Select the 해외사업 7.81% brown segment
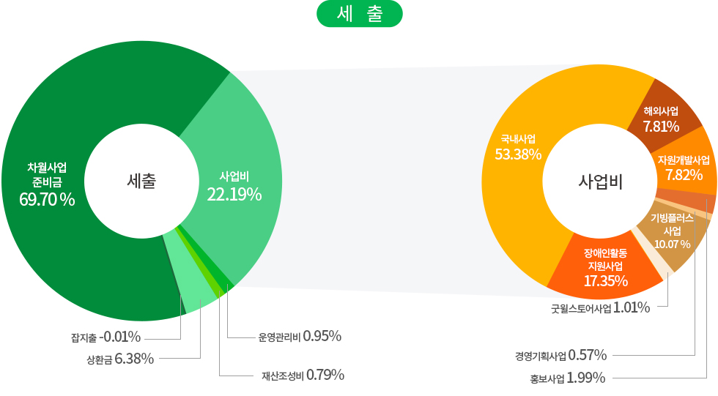 tap(661, 119)
